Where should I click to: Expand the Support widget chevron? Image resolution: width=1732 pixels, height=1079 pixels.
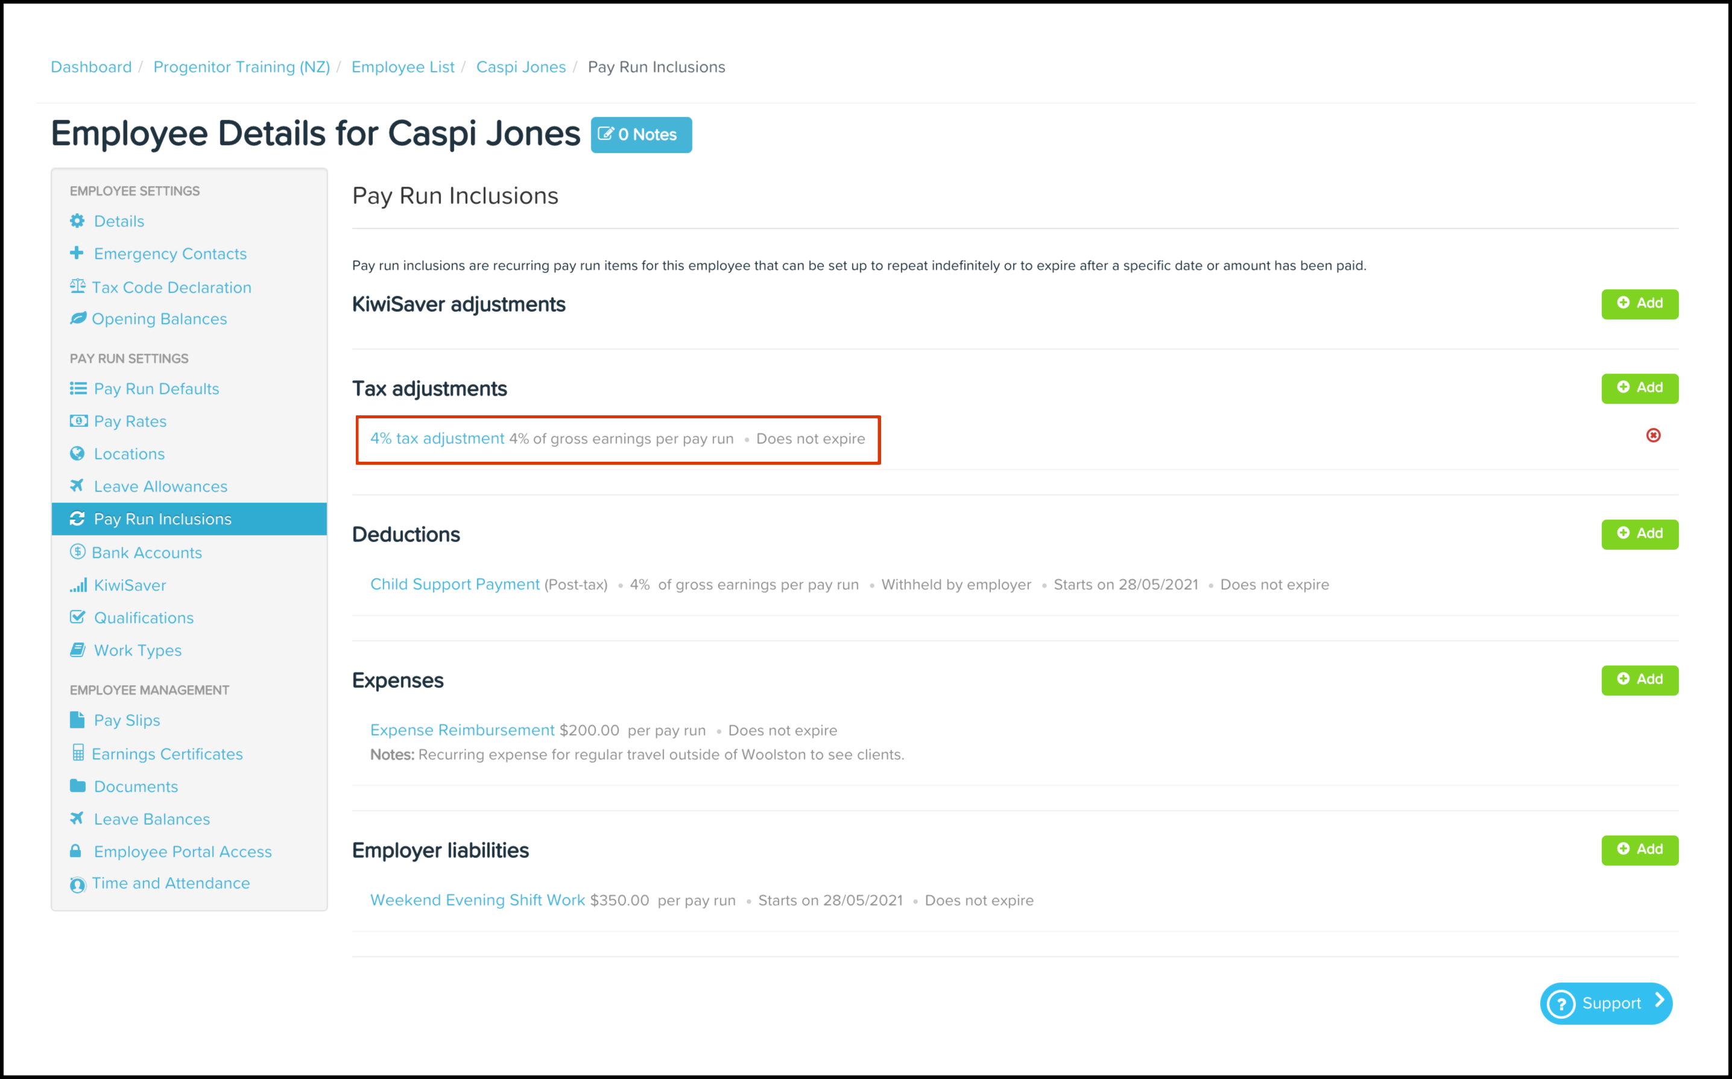[x=1660, y=1001]
